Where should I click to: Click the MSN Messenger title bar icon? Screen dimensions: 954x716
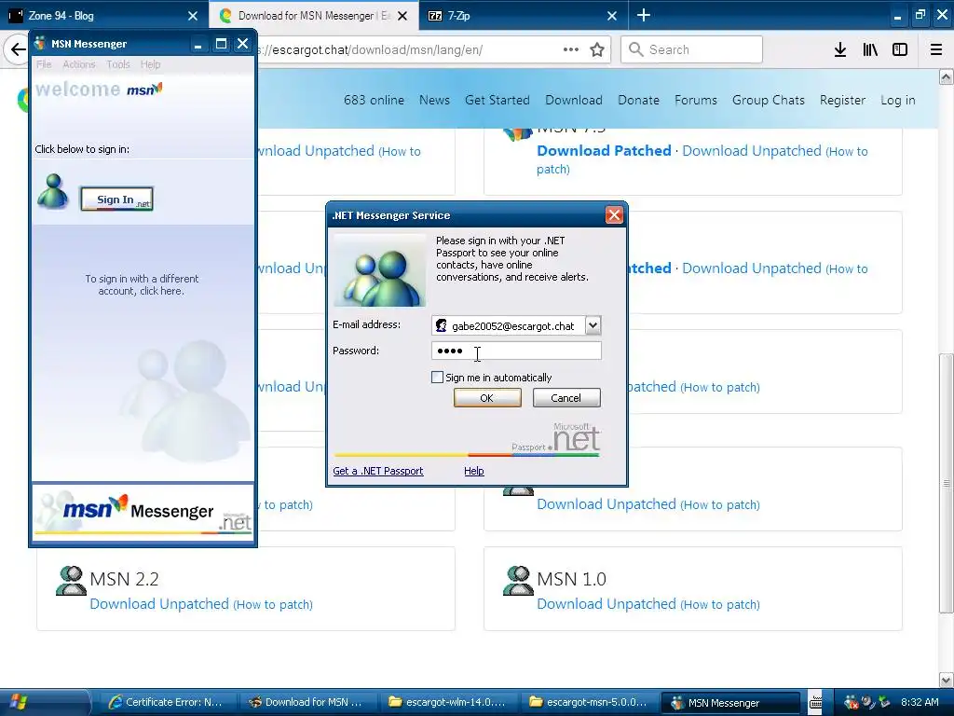point(40,43)
